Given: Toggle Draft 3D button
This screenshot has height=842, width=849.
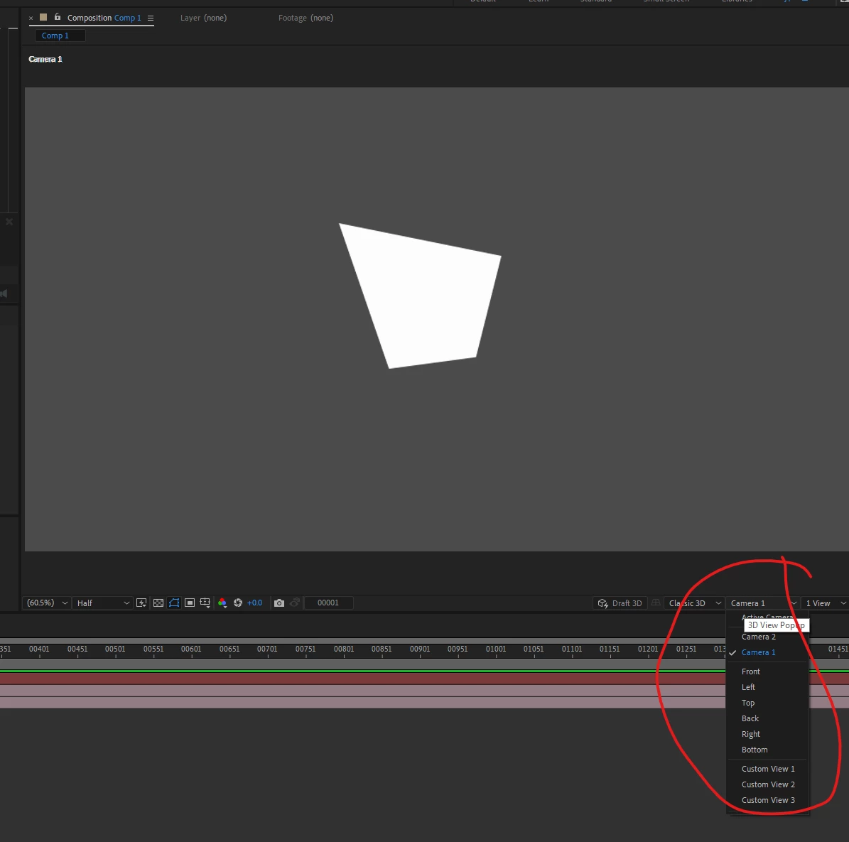Looking at the screenshot, I should (x=620, y=603).
